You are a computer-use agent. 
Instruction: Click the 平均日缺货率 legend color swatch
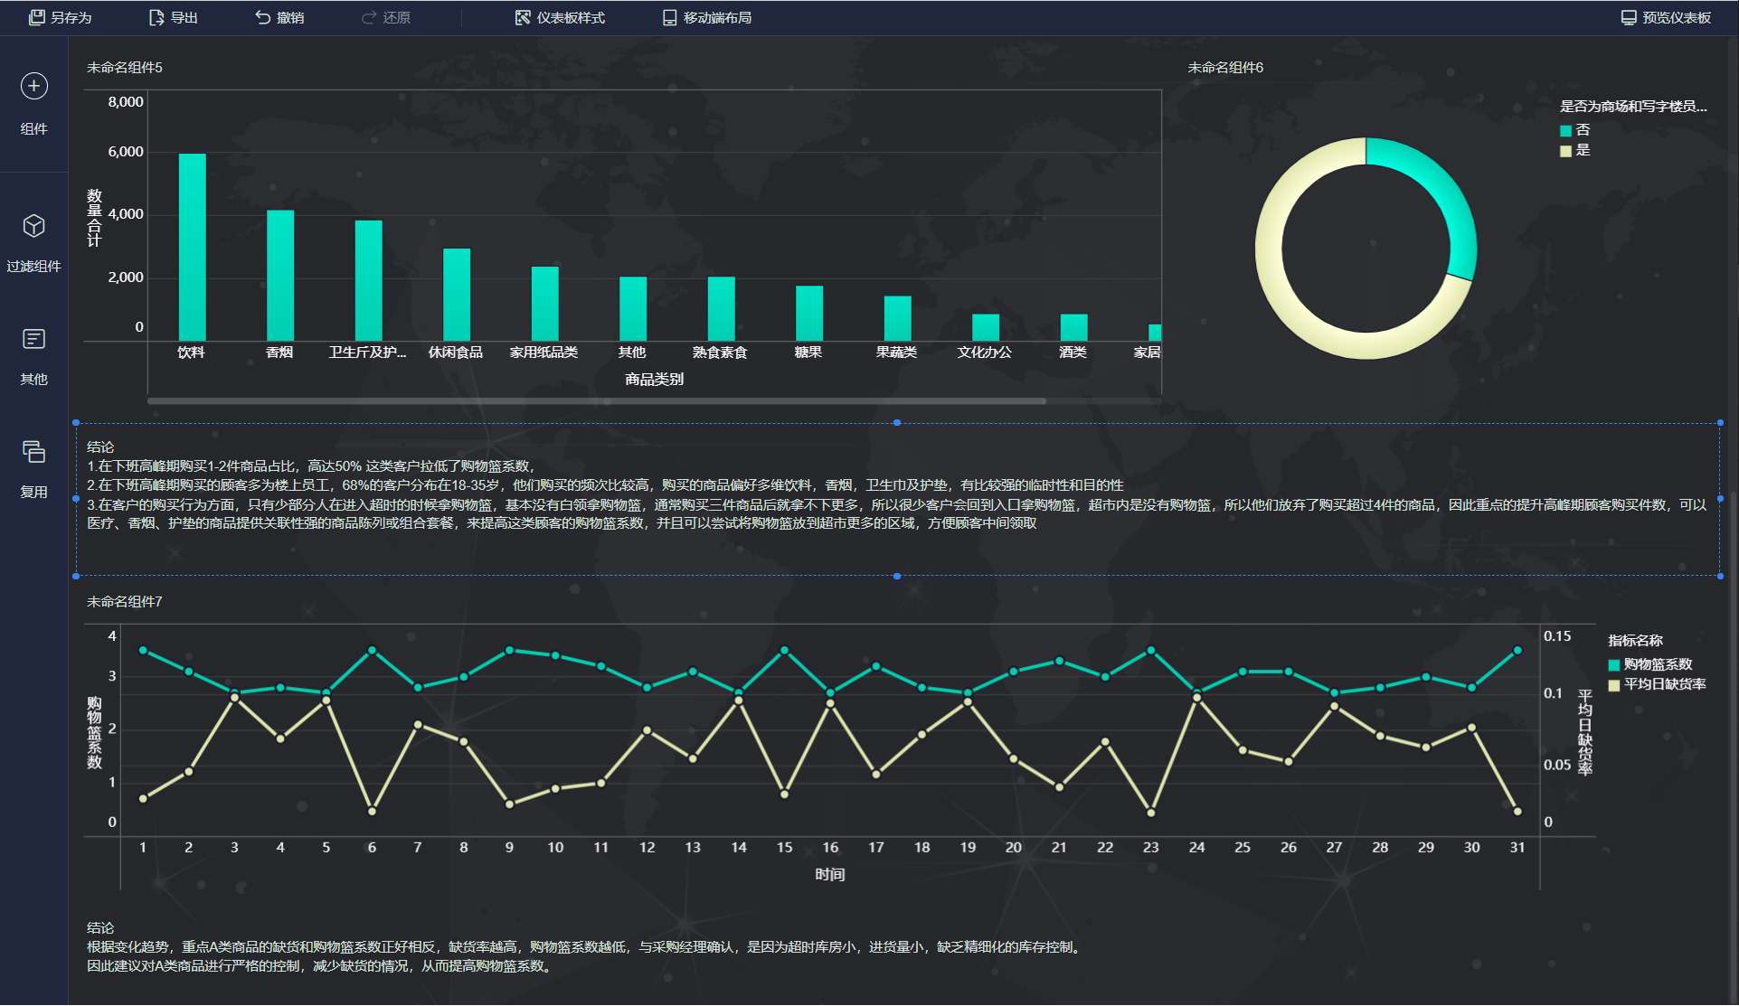click(x=1614, y=685)
